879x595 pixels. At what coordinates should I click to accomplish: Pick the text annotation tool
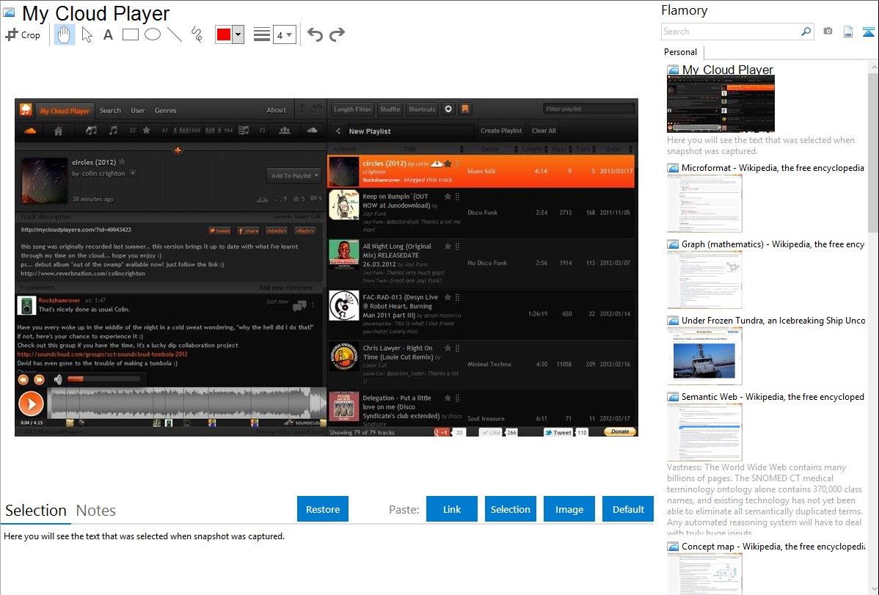[108, 34]
